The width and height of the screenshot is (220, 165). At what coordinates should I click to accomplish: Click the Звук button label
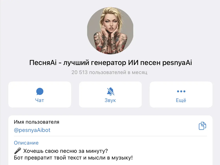point(110,100)
